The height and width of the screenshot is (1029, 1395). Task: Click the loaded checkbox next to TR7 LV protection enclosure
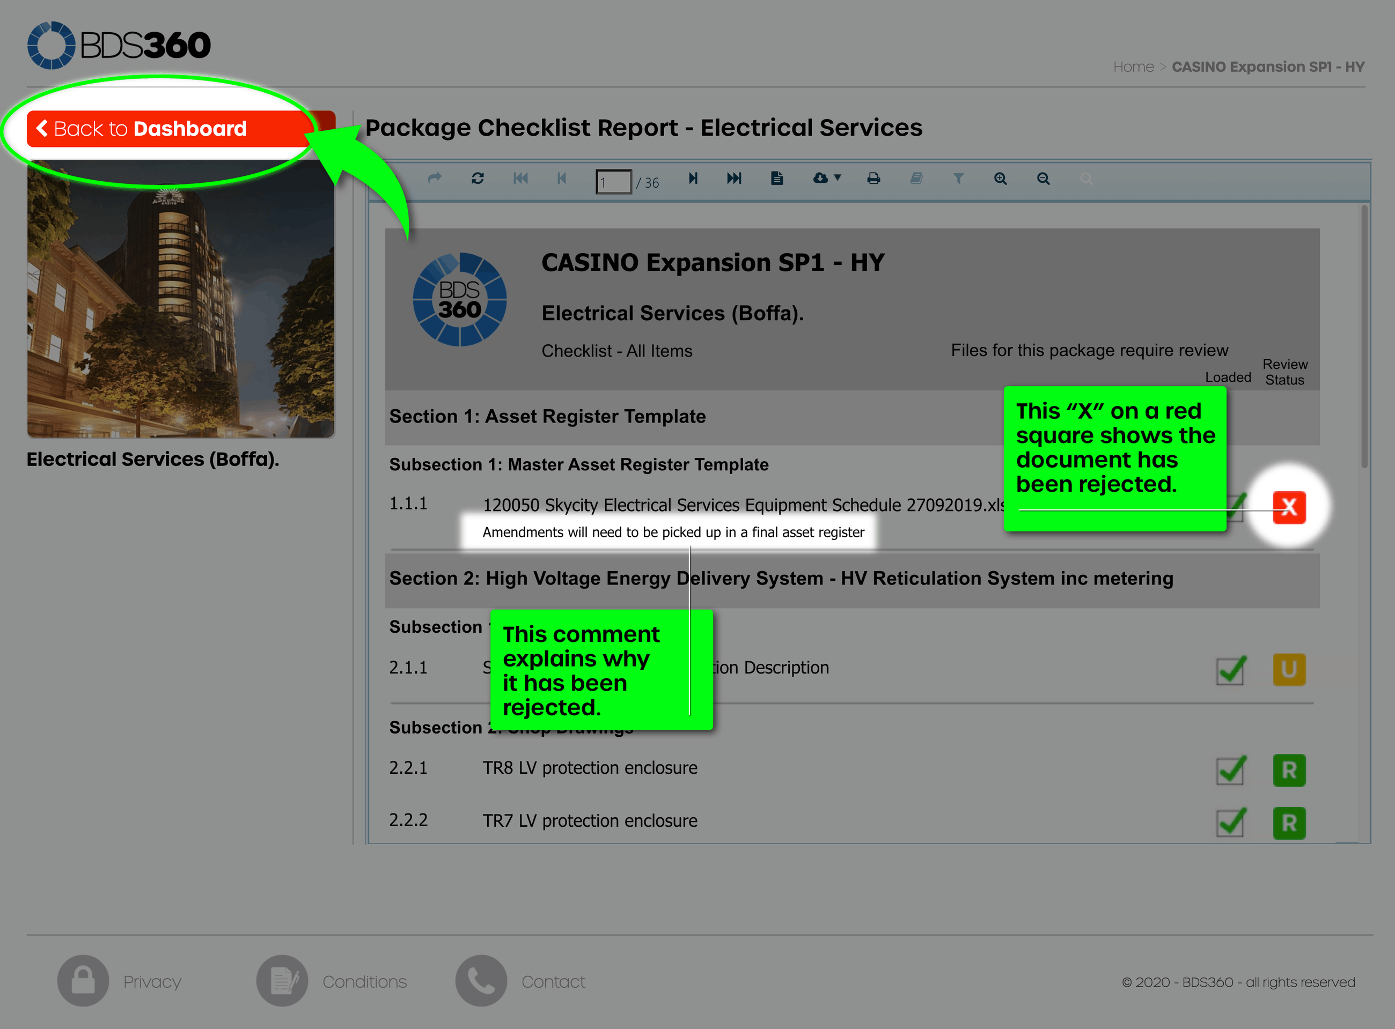point(1230,824)
